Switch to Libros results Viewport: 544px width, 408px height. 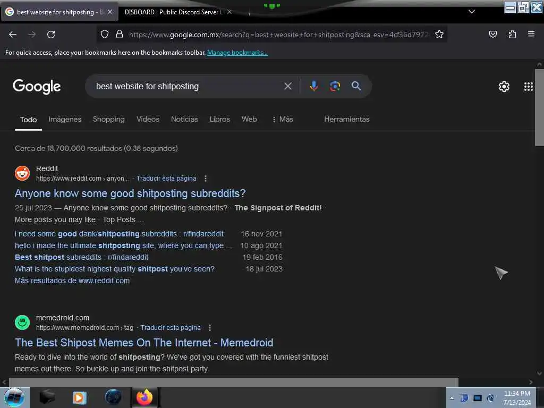pyautogui.click(x=219, y=120)
